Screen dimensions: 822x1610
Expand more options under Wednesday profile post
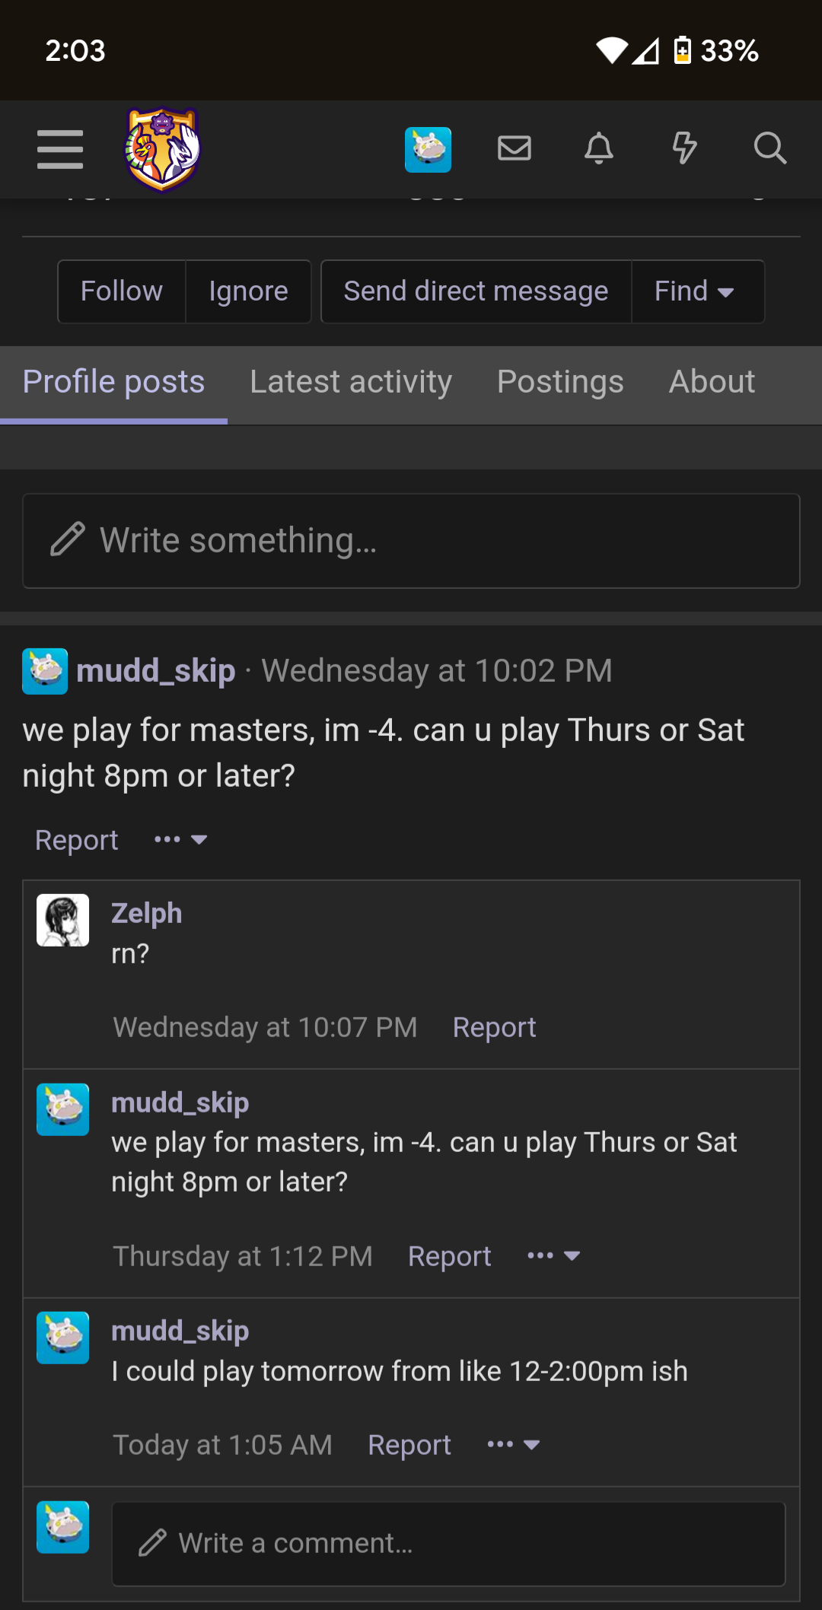coord(180,840)
